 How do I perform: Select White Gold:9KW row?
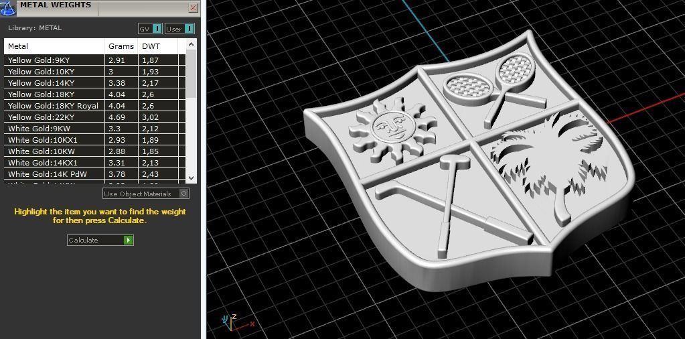click(95, 129)
